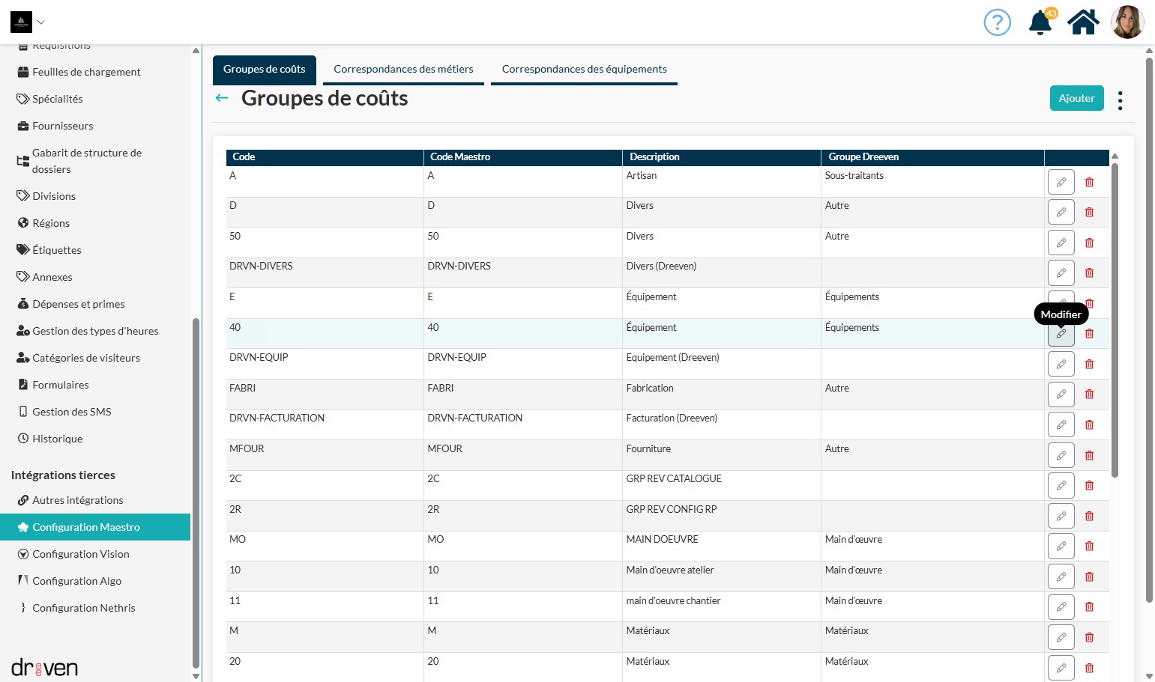
Task: Open Catégories de visiteurs
Action: [95, 358]
